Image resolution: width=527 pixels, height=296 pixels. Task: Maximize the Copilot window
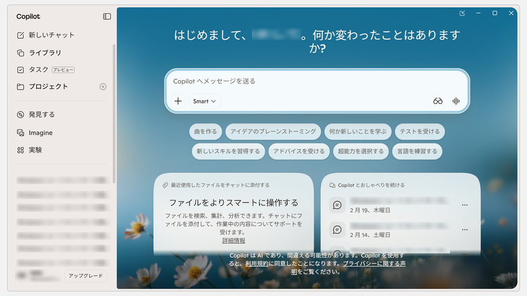[495, 13]
